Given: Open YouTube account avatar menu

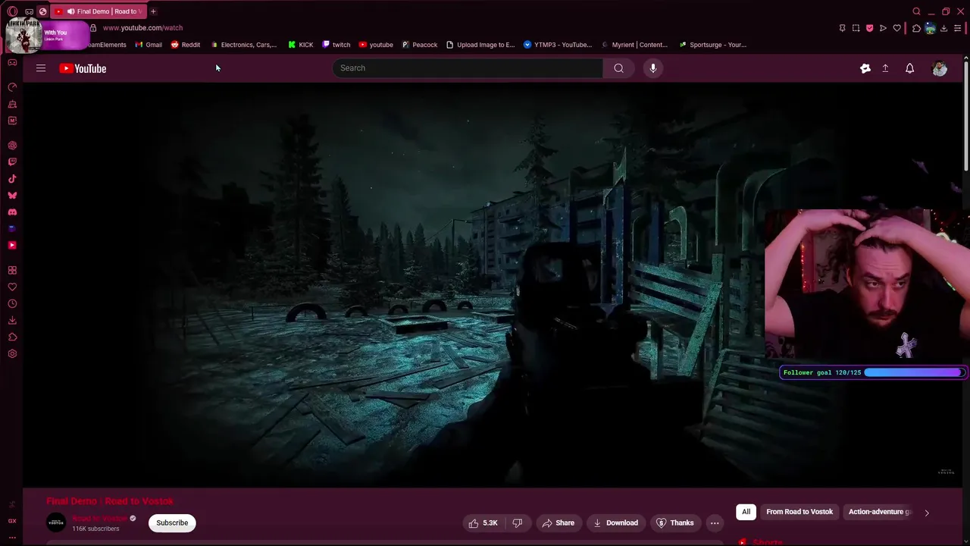Looking at the screenshot, I should [940, 68].
